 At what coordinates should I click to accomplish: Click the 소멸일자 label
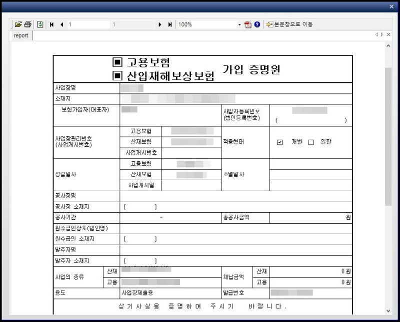pos(233,174)
